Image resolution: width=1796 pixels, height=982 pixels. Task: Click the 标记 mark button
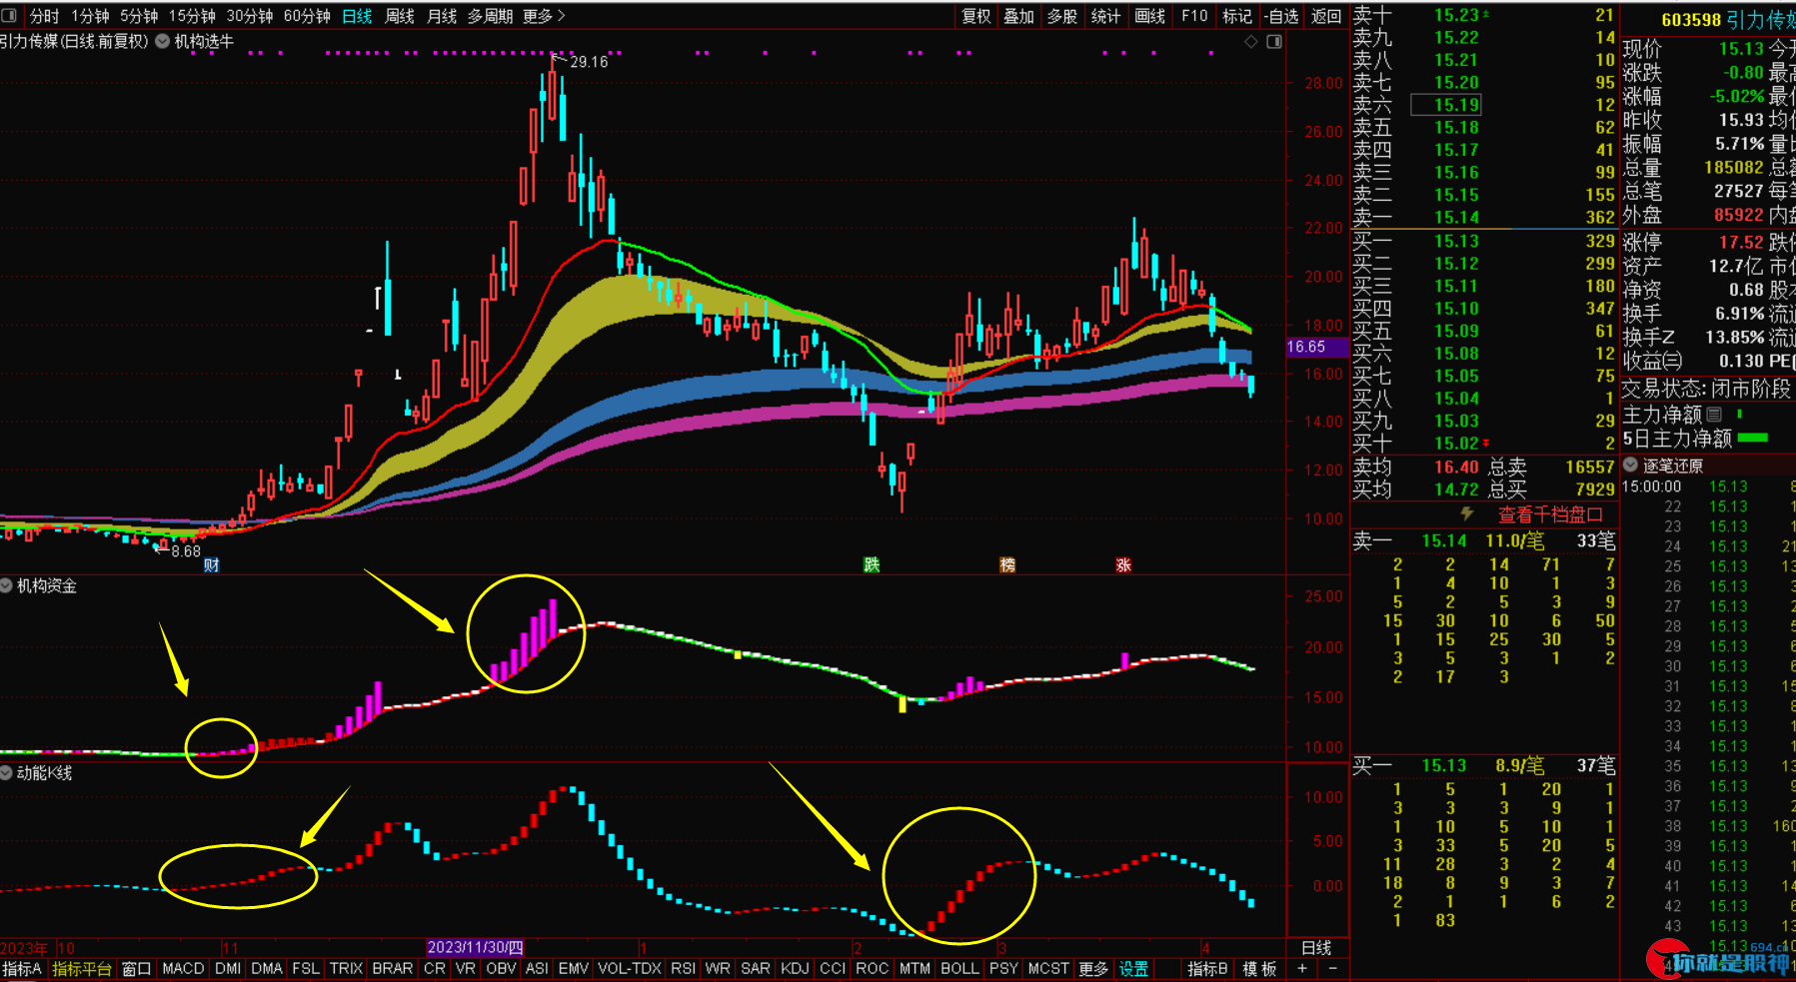[x=1237, y=15]
